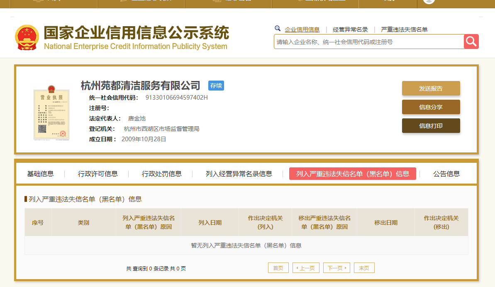Image resolution: width=495 pixels, height=287 pixels.
Task: Select the 企业信用信息 search category
Action: (x=302, y=29)
